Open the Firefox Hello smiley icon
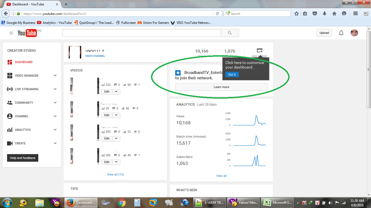Viewport: 371px width, 208px height. (x=344, y=14)
